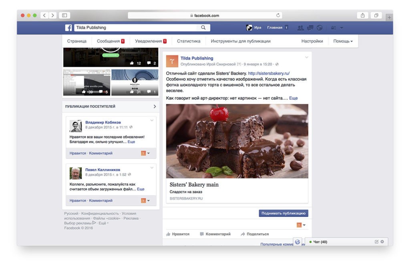Screen dimensions: 410x270
Task: Open photo thumbnail with 31 likes
Action: (x=135, y=82)
